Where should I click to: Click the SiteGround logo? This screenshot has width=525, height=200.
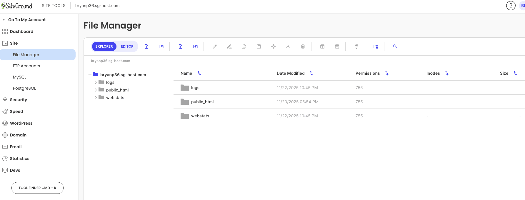tap(17, 6)
